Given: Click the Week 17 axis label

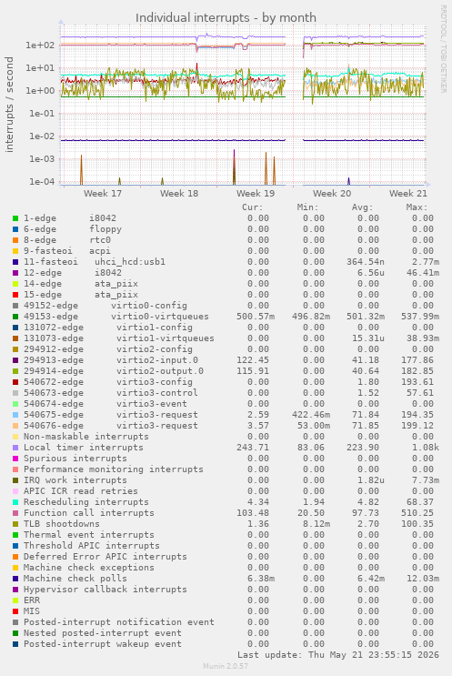Looking at the screenshot, I should click(103, 194).
